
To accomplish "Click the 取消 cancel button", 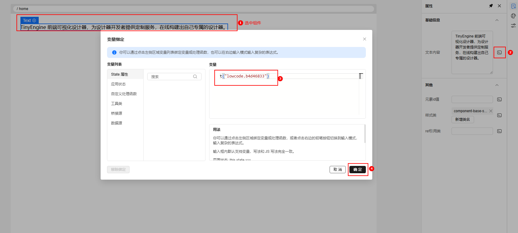I will coord(338,170).
